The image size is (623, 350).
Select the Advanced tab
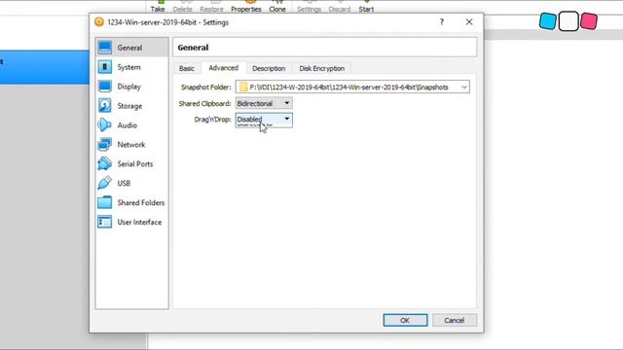pos(223,68)
